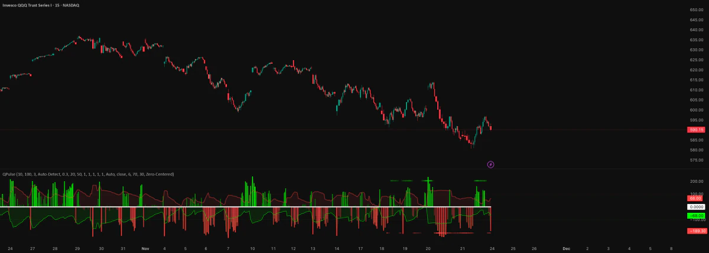Select the QPulse indicator legend text
This screenshot has width=709, height=253.
(x=87, y=175)
